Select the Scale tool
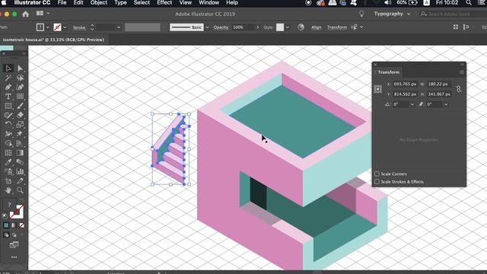Viewport: 487px width, 274px height. click(x=21, y=125)
